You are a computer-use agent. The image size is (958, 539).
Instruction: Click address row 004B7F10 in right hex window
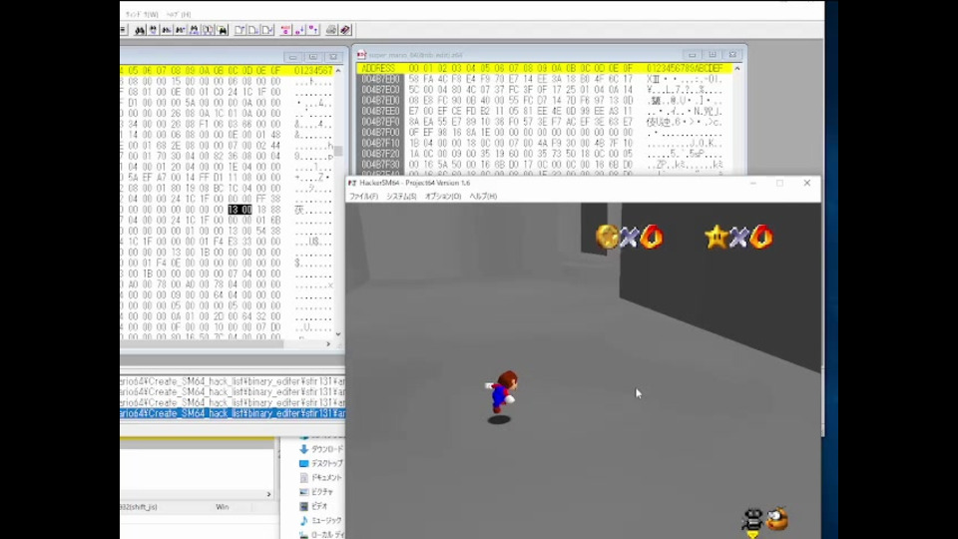click(x=380, y=143)
